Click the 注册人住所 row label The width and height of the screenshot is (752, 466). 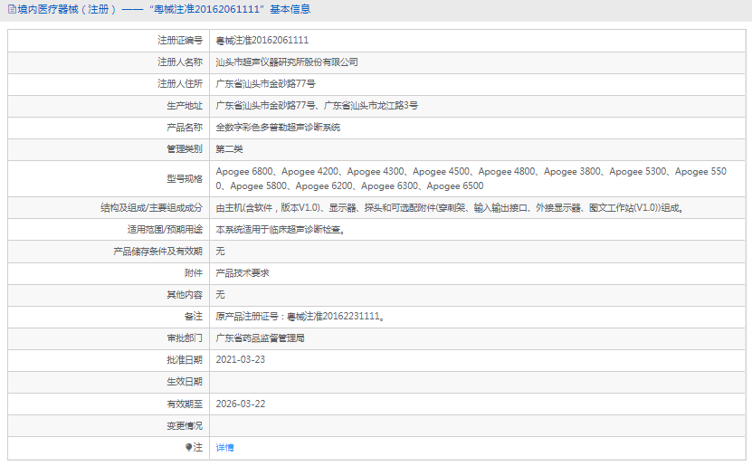point(180,84)
